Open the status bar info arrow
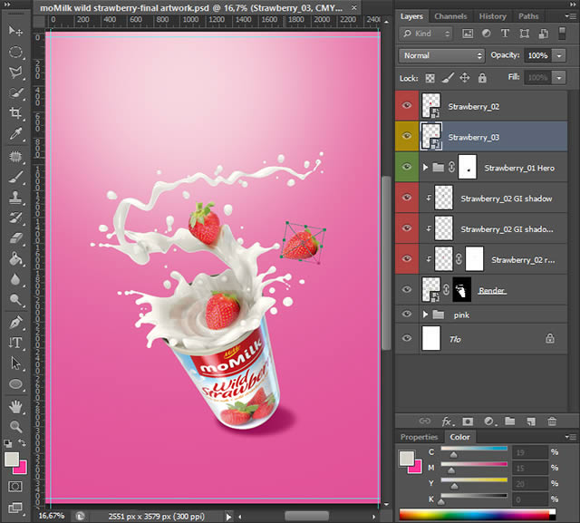Image resolution: width=580 pixels, height=523 pixels. (228, 517)
